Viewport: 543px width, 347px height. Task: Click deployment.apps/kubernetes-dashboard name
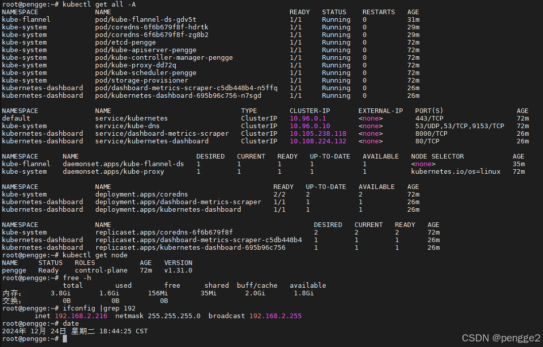(168, 210)
